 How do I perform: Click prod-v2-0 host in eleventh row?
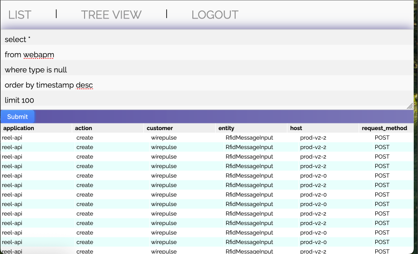click(313, 233)
